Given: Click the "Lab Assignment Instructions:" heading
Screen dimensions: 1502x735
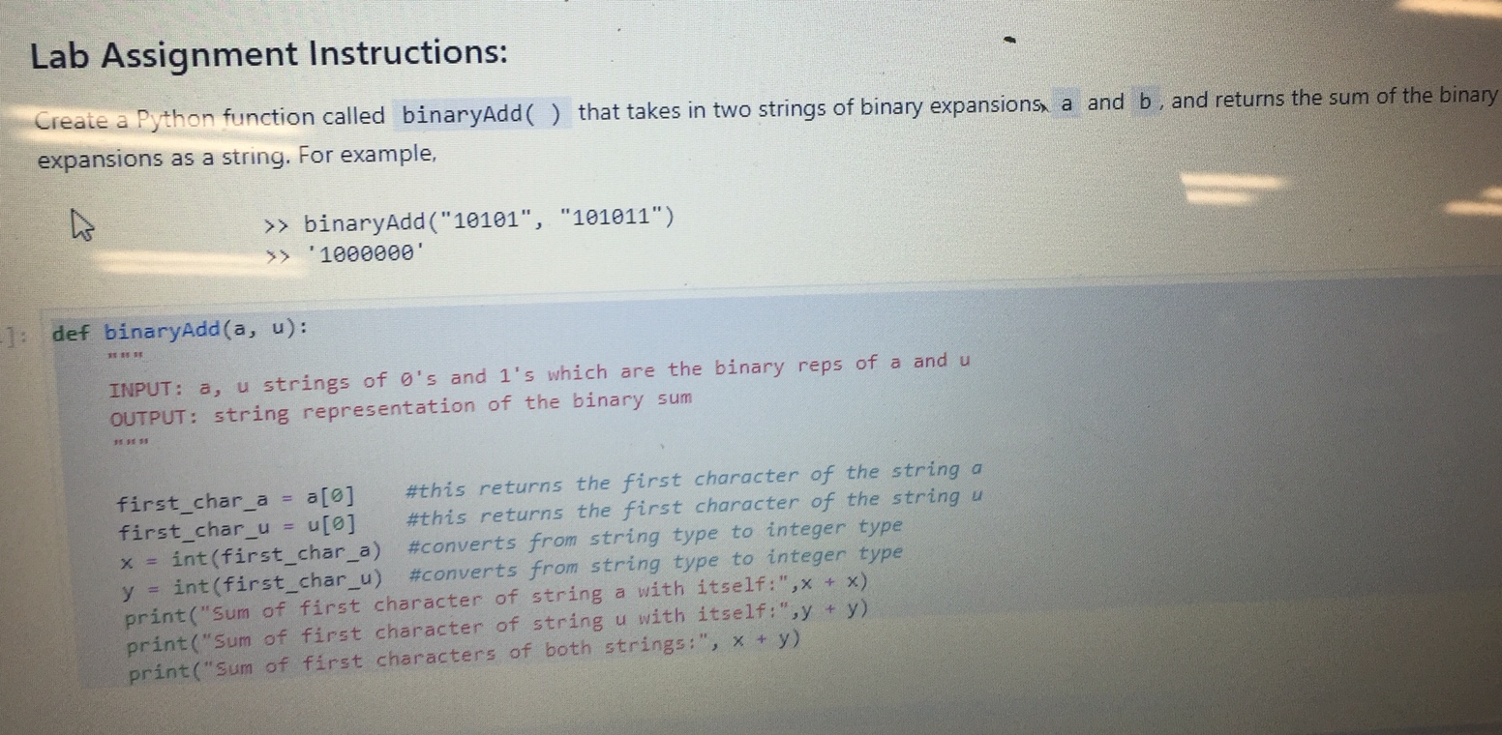Looking at the screenshot, I should [269, 55].
